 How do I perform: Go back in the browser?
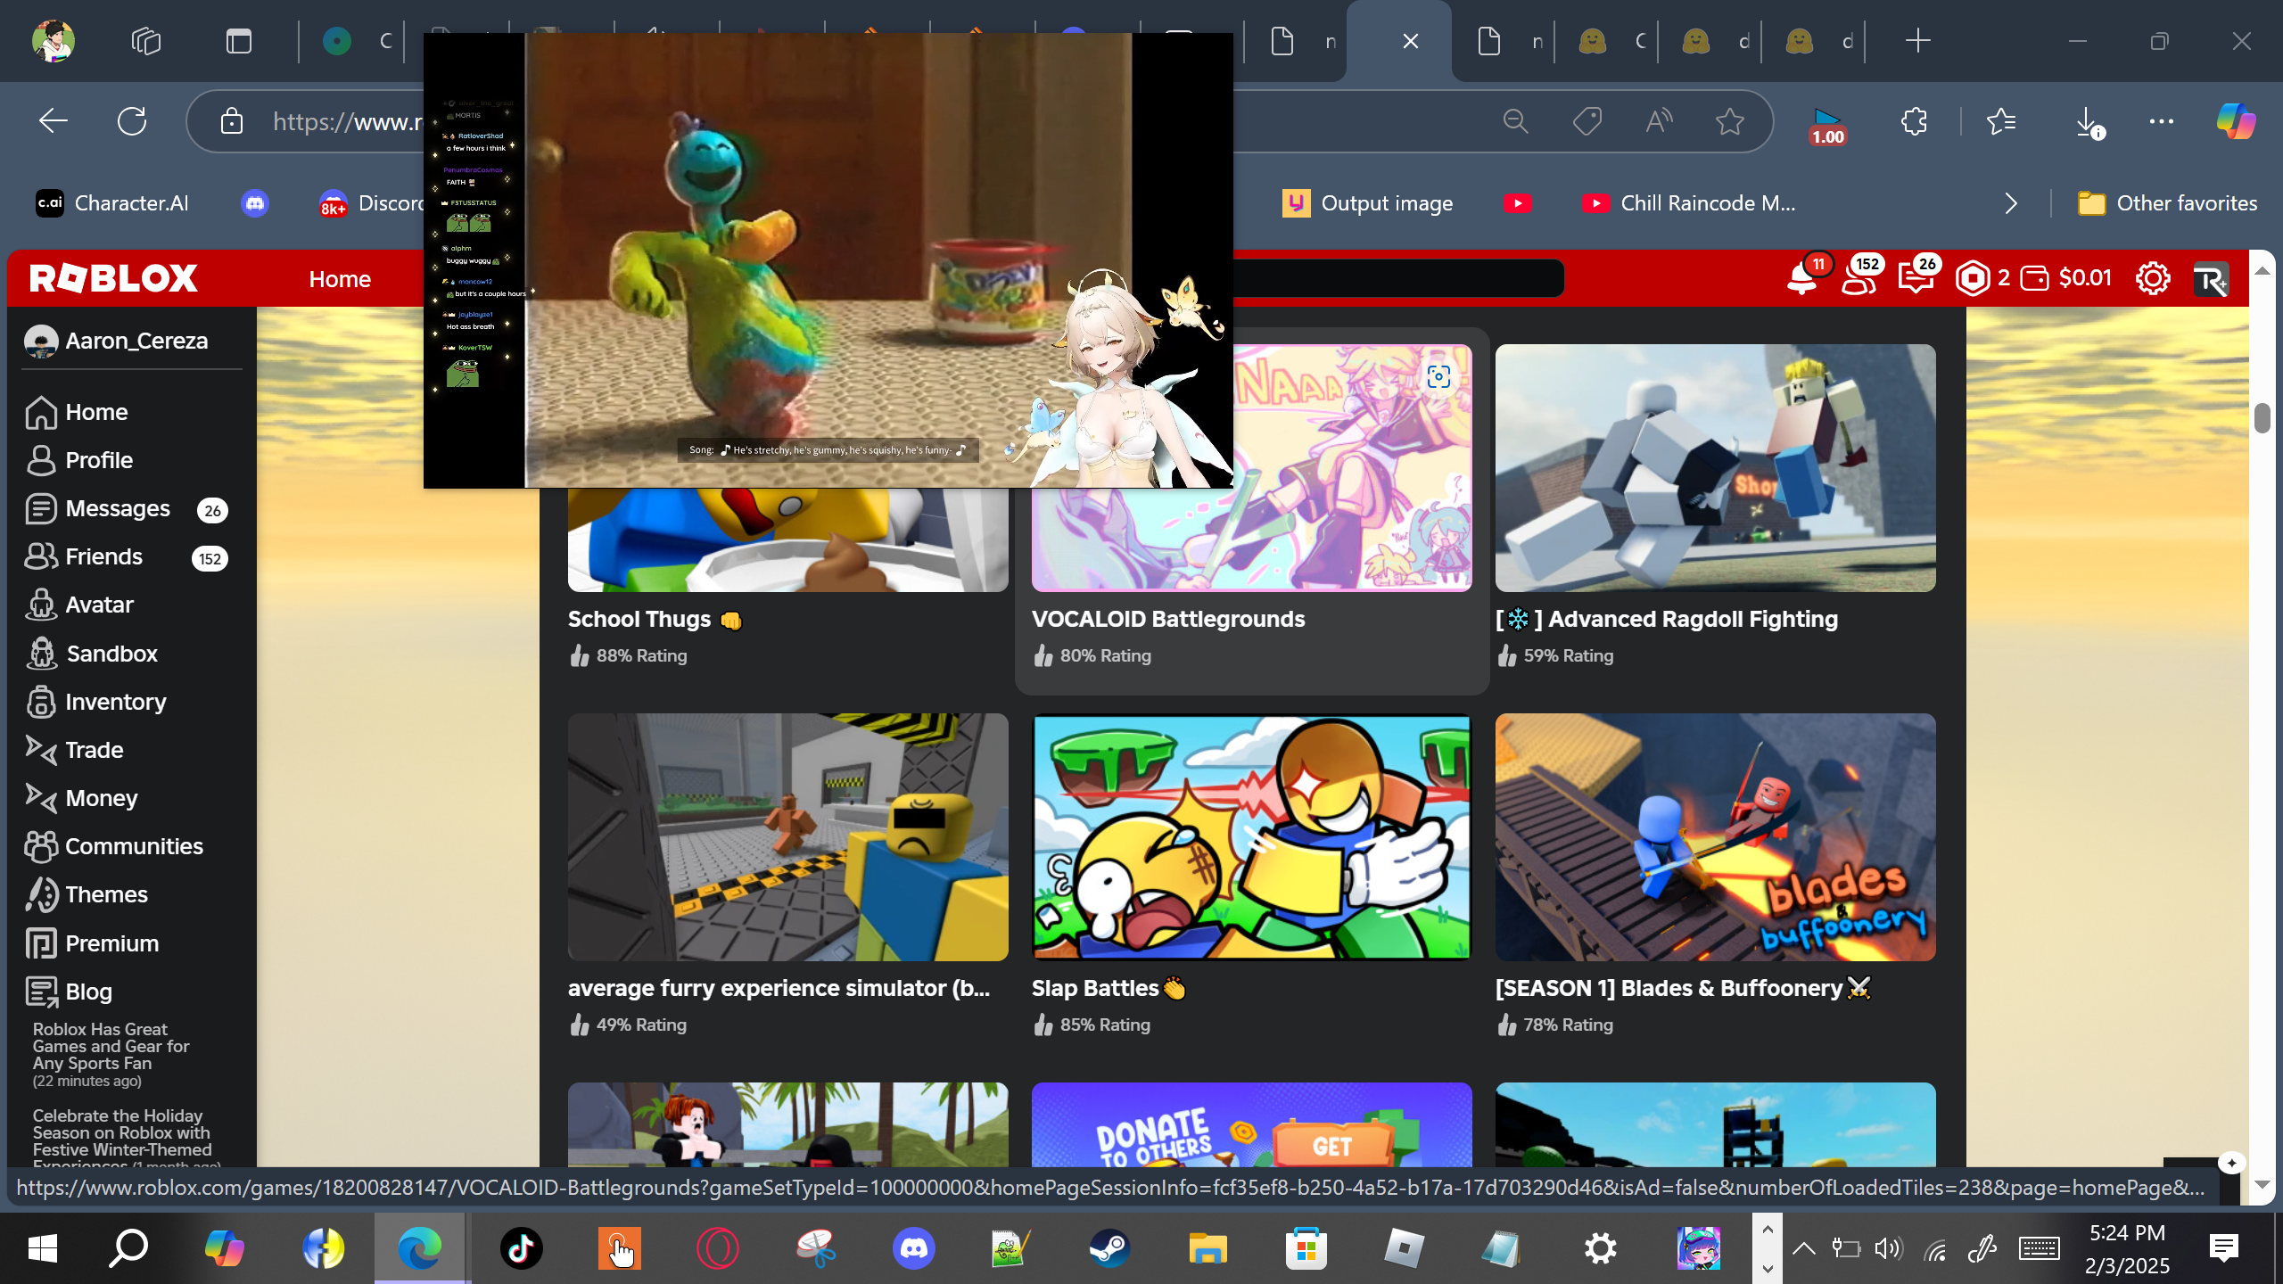(x=54, y=120)
